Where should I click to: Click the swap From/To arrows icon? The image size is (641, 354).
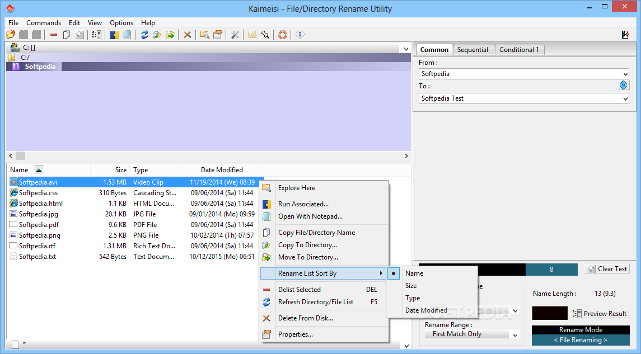click(623, 85)
